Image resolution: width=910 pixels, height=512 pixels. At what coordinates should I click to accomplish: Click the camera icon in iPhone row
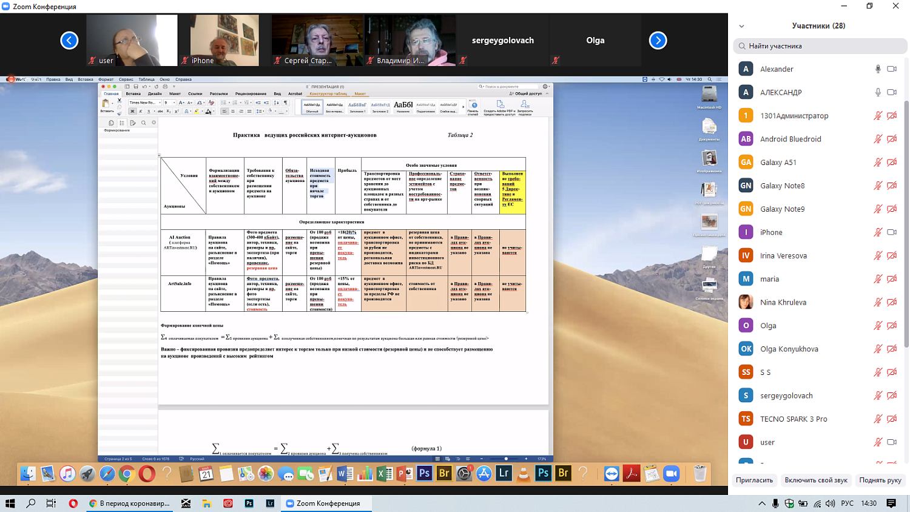(x=892, y=232)
